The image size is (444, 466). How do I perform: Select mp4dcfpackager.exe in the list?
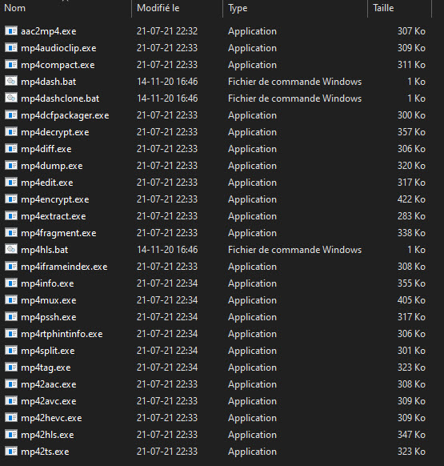pyautogui.click(x=65, y=115)
